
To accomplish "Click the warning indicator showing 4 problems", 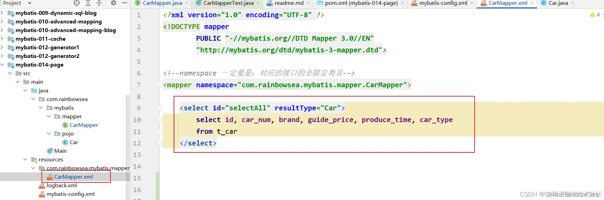I will 595,14.
